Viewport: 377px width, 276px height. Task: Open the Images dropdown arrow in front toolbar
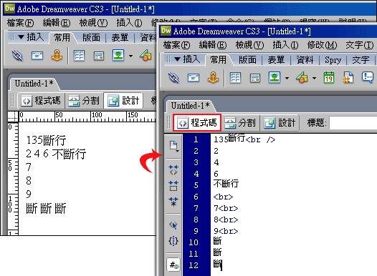click(287, 78)
